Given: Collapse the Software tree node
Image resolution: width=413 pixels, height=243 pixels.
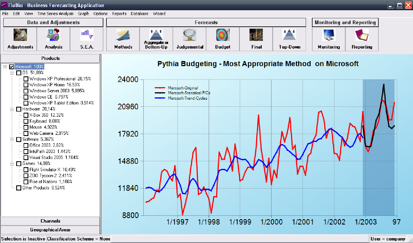Looking at the screenshot, I should [12, 139].
